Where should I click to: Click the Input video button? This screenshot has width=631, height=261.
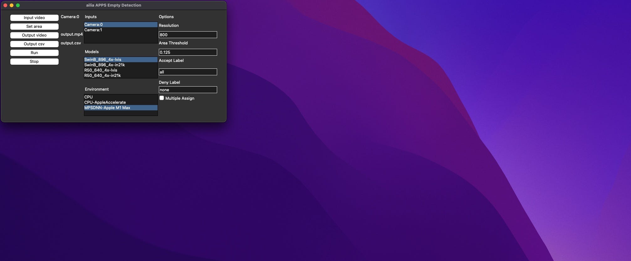click(x=34, y=18)
